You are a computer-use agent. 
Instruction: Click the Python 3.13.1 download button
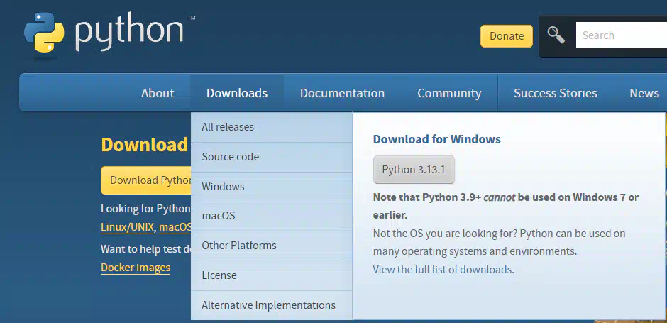click(414, 170)
